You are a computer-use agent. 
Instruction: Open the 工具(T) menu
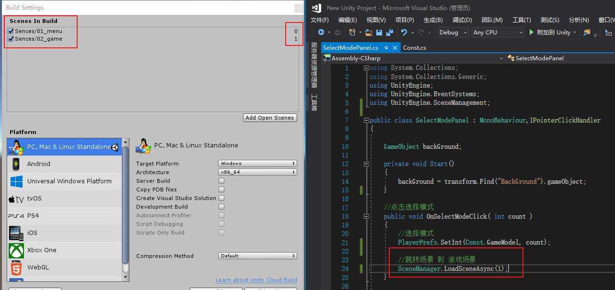(522, 20)
